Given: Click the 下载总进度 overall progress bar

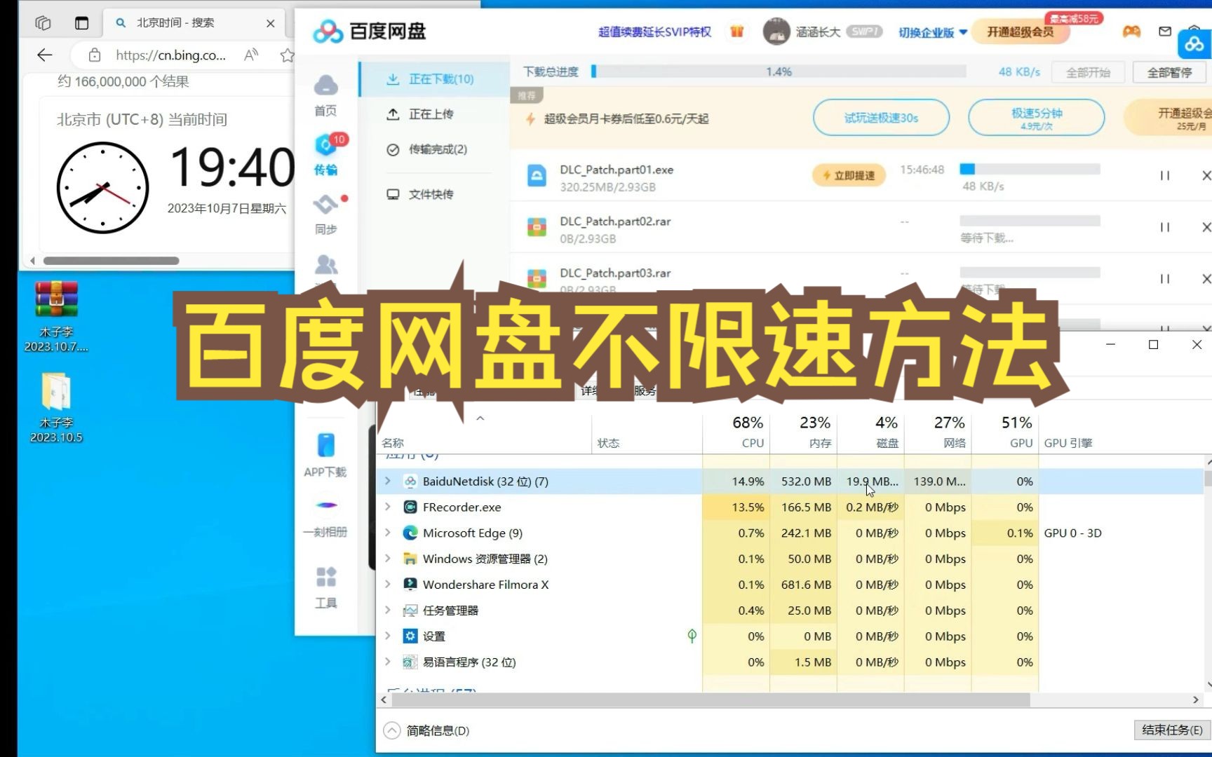Looking at the screenshot, I should (779, 71).
